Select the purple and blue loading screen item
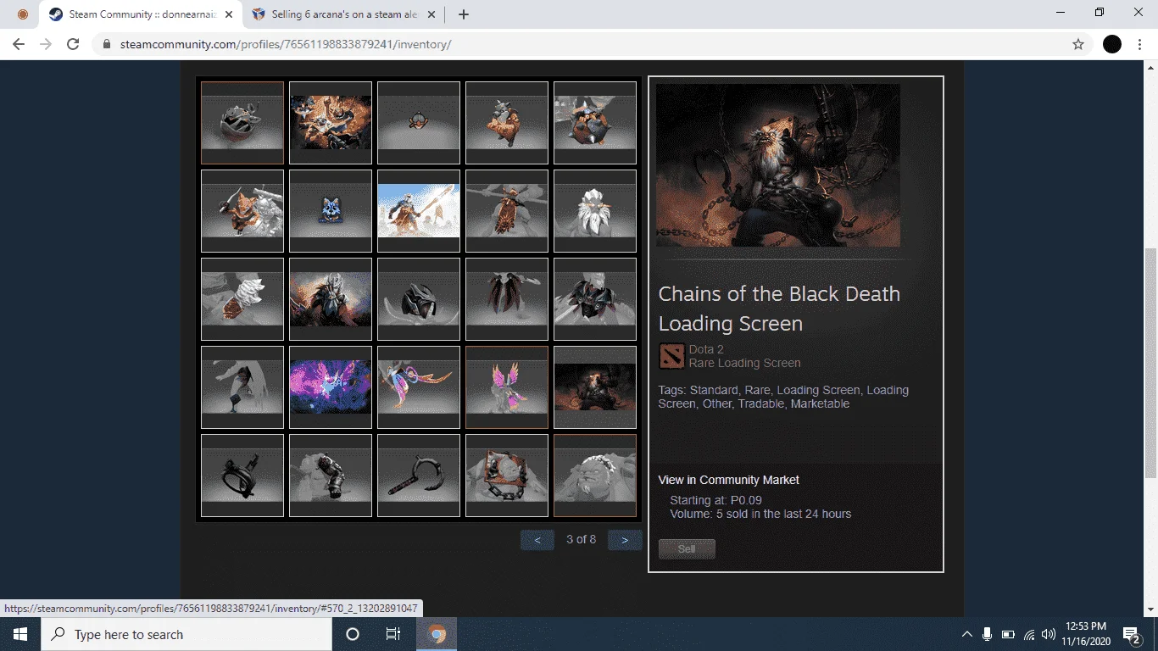Image resolution: width=1158 pixels, height=651 pixels. pos(331,387)
